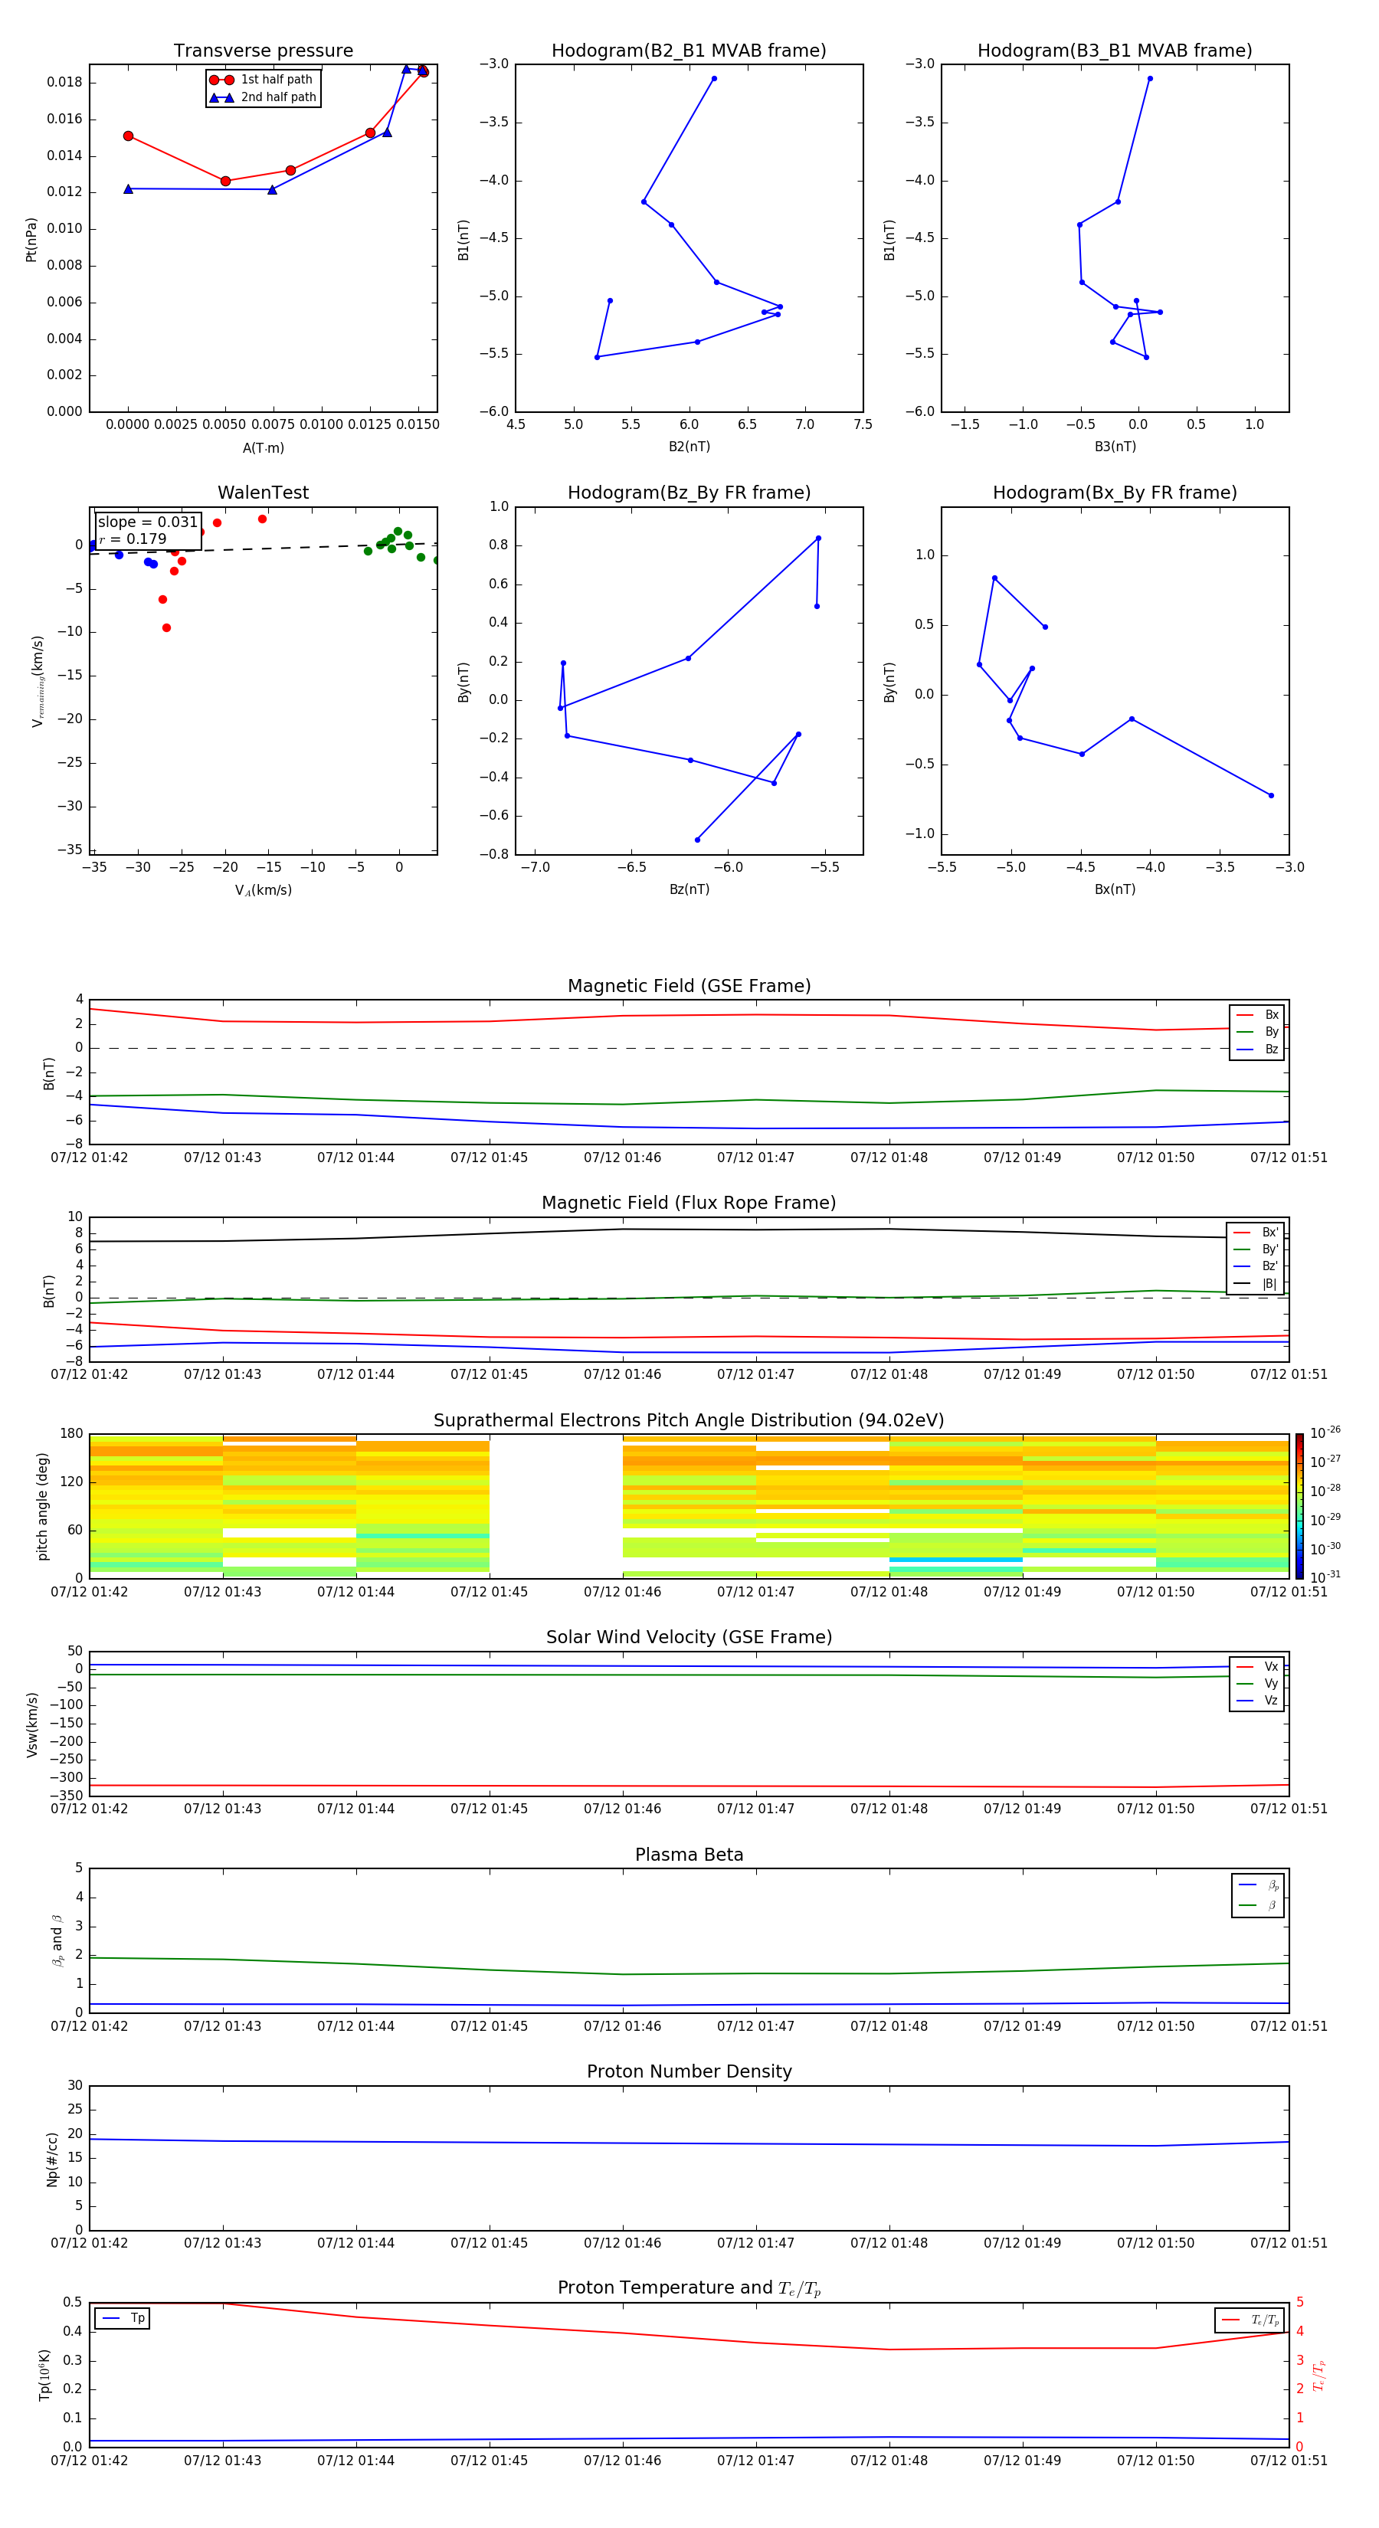This screenshot has height=2528, width=1379.
Task: Click the "Tp(10^6K)" y-axis label
Action: click(x=44, y=2375)
